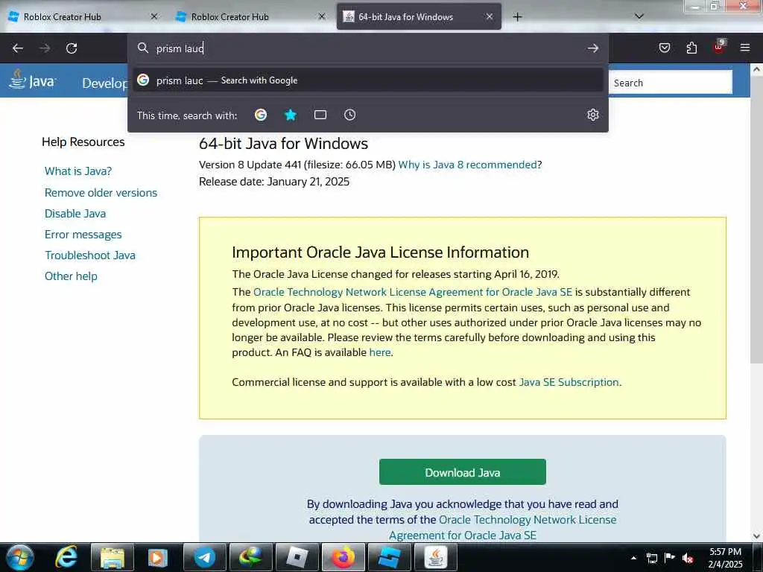Click the forward navigation arrow

click(45, 48)
